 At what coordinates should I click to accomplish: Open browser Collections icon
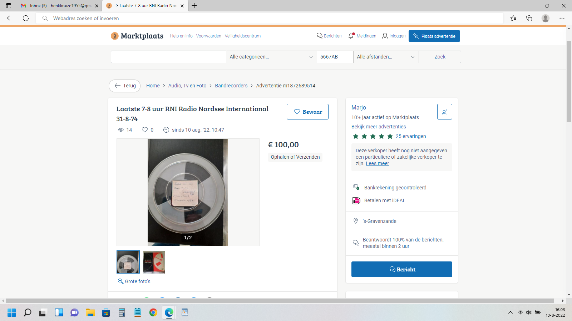529,18
